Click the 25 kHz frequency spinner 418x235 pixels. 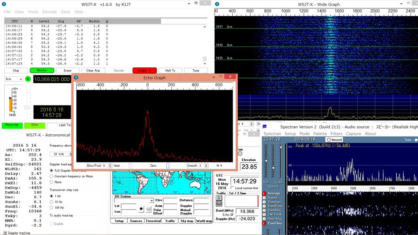61,154
